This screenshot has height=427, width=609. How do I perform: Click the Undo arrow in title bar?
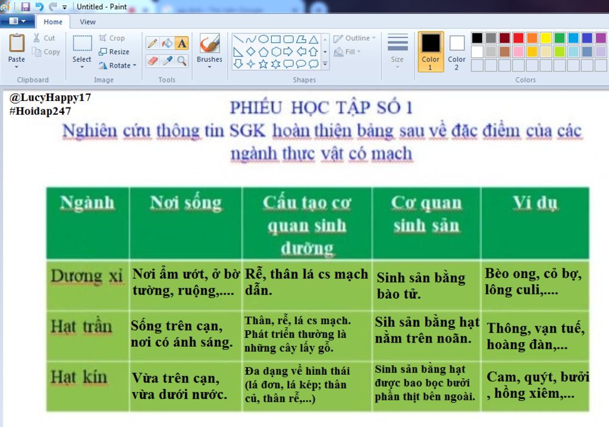coord(39,7)
